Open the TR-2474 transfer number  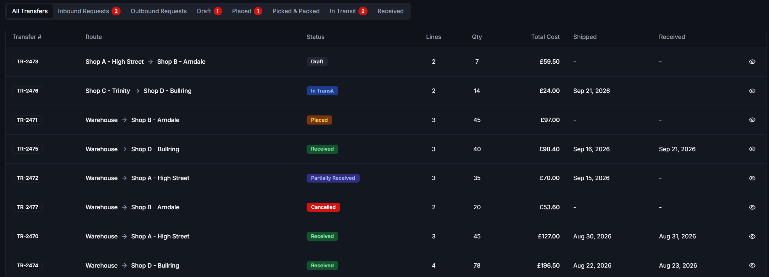(28, 265)
